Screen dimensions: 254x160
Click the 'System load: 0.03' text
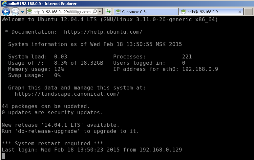point(38,56)
